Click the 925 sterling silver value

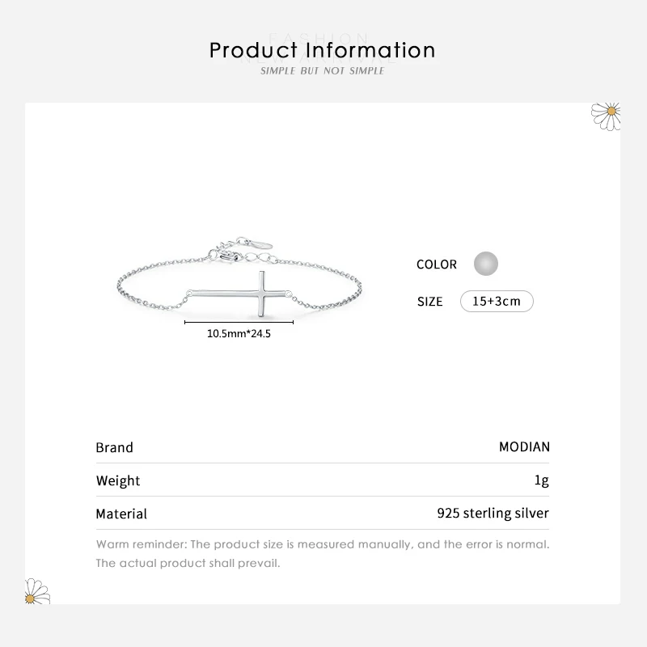[x=493, y=513]
